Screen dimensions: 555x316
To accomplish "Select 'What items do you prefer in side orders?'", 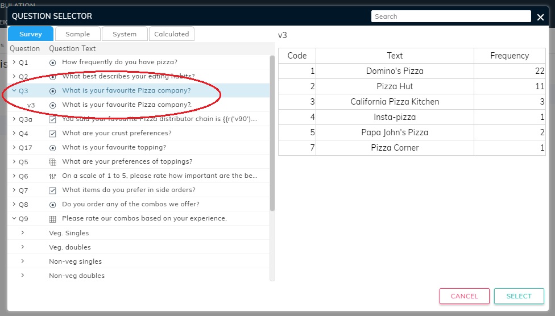I will [x=129, y=190].
